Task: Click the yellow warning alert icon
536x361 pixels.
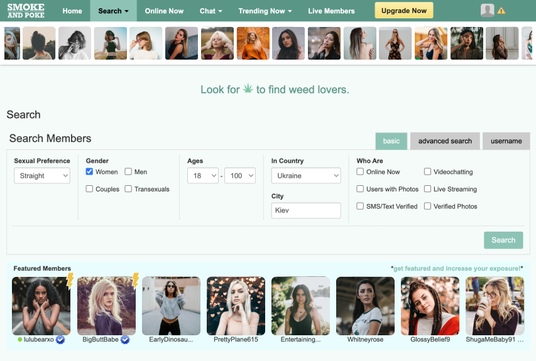Action: click(501, 11)
